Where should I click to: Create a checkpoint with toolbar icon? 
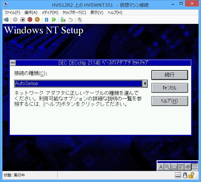63,20
